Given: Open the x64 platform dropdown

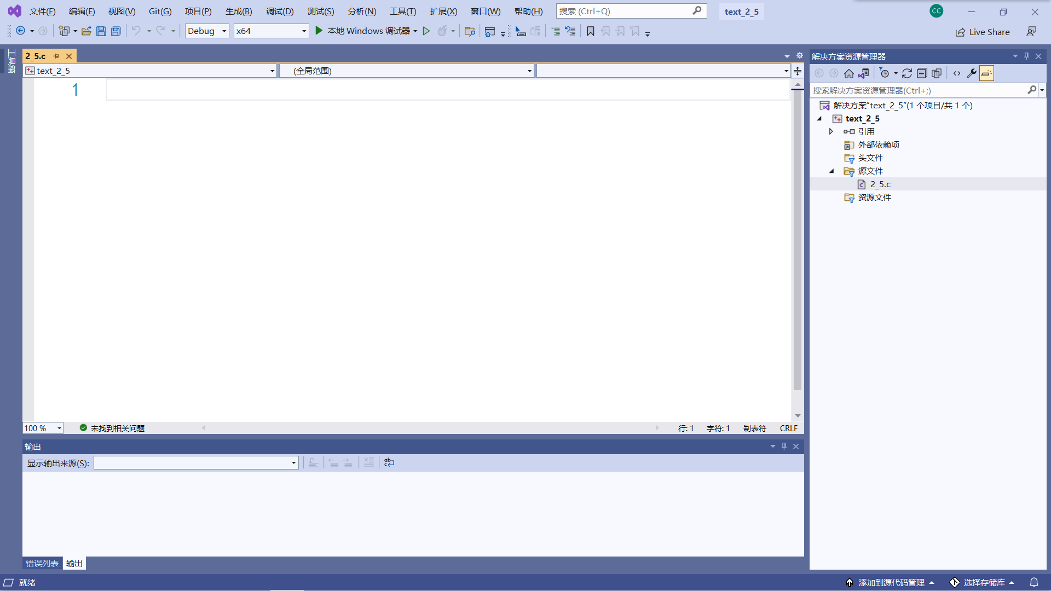Looking at the screenshot, I should [271, 31].
